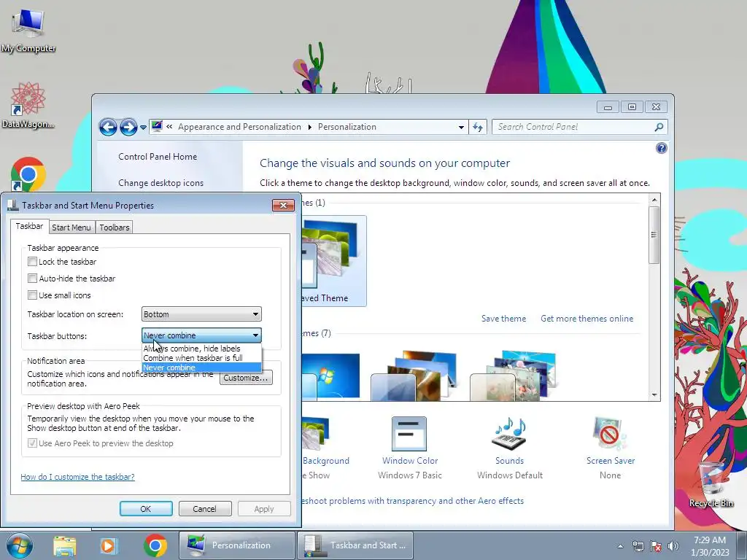Click the themes list scrollbar thumb
The height and width of the screenshot is (560, 747).
pos(654,234)
